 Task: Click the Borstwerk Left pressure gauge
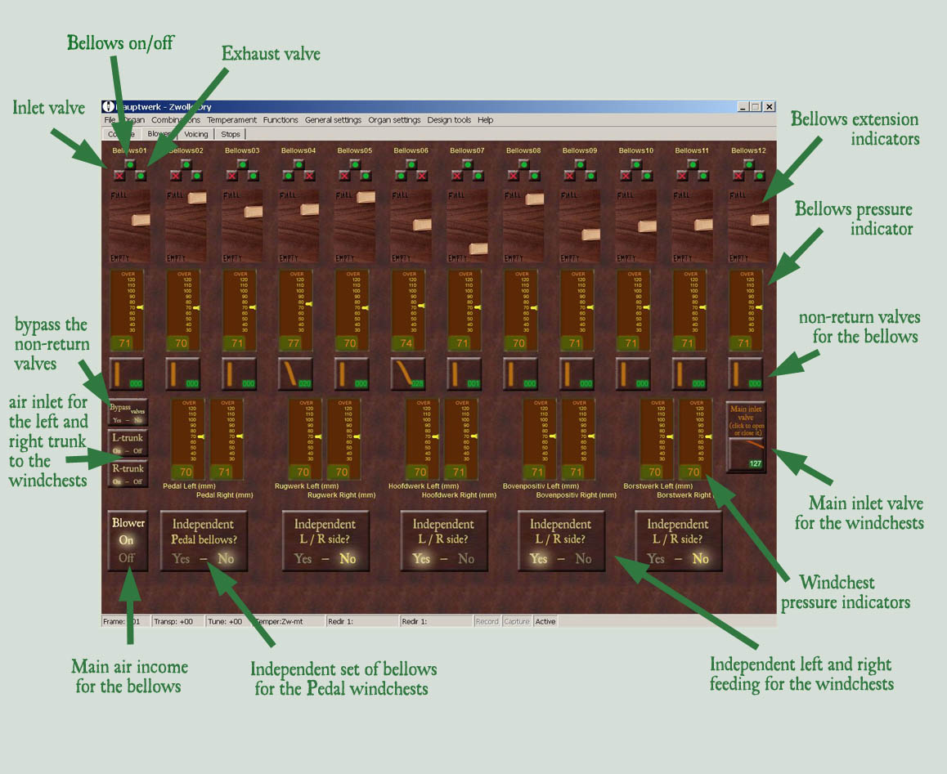click(x=657, y=439)
